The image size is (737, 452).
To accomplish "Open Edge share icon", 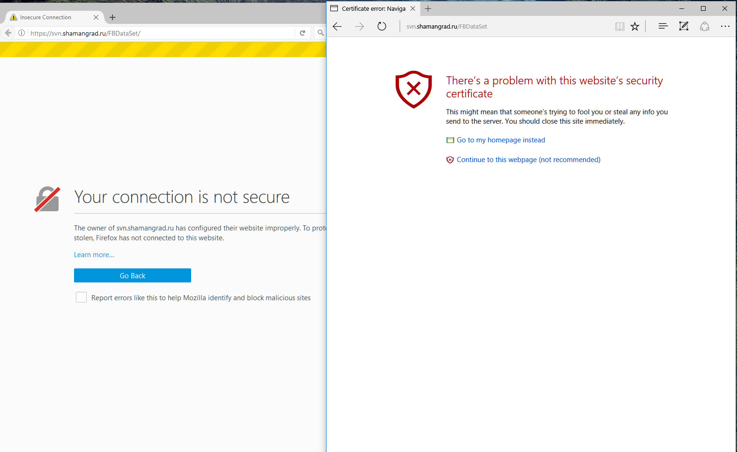I will point(704,27).
